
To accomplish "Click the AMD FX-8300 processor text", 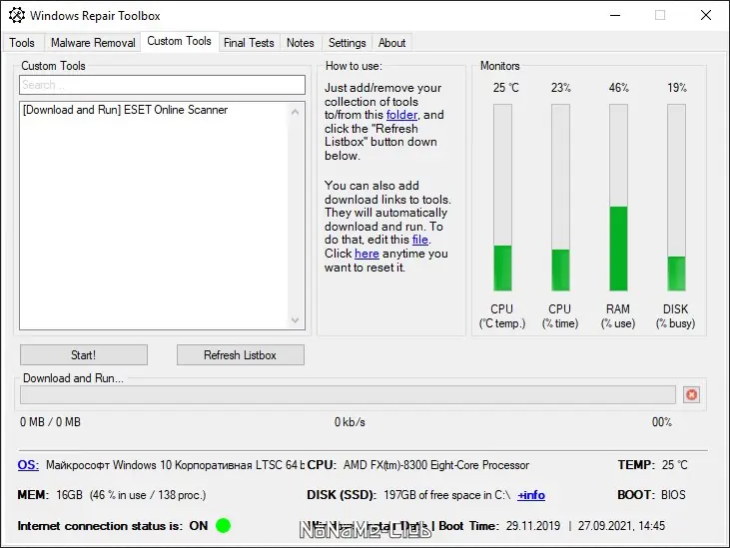I will [x=436, y=465].
